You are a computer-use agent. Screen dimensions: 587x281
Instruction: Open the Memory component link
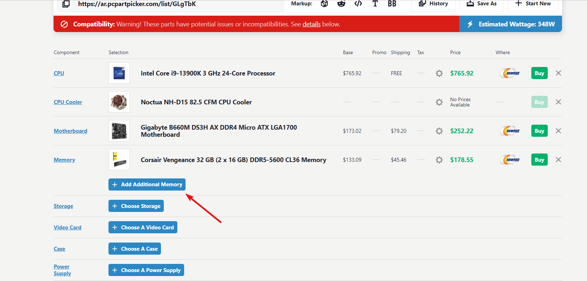[64, 160]
